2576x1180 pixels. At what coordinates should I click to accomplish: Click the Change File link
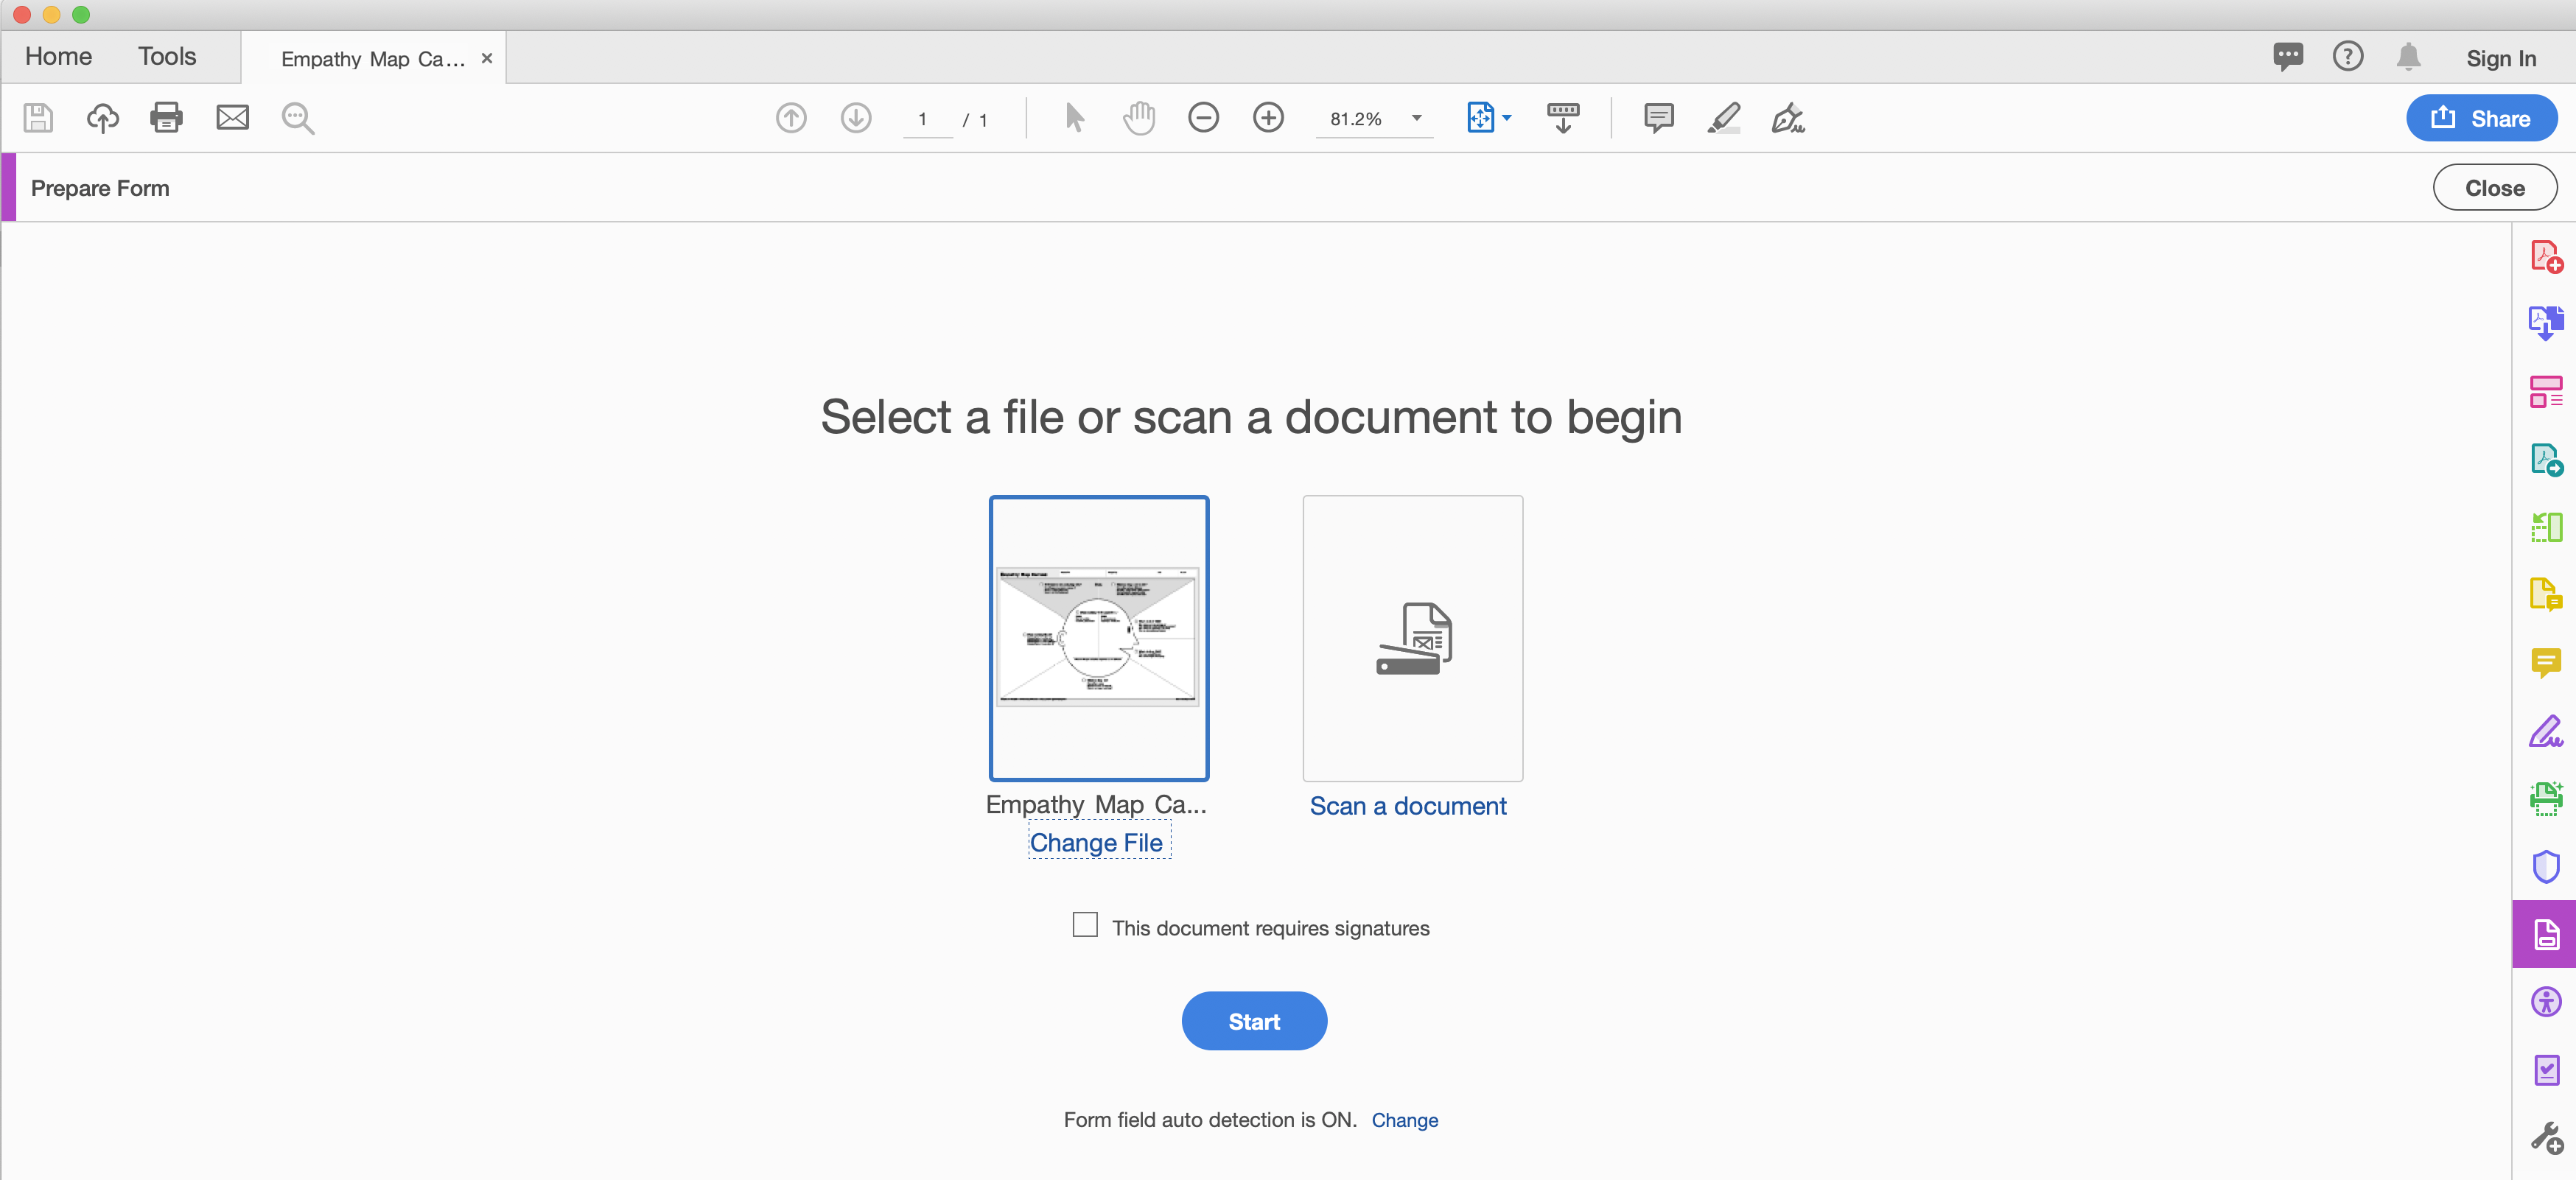click(x=1096, y=843)
